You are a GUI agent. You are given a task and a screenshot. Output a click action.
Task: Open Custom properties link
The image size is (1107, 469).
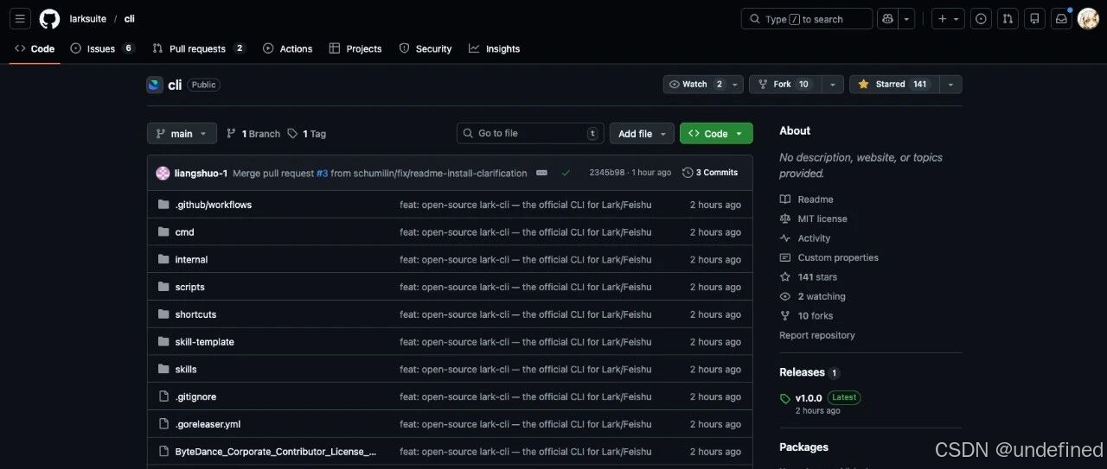pos(829,257)
